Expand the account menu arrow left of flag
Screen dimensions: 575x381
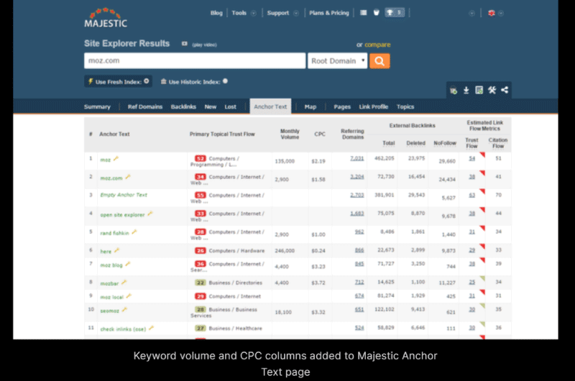tap(472, 13)
